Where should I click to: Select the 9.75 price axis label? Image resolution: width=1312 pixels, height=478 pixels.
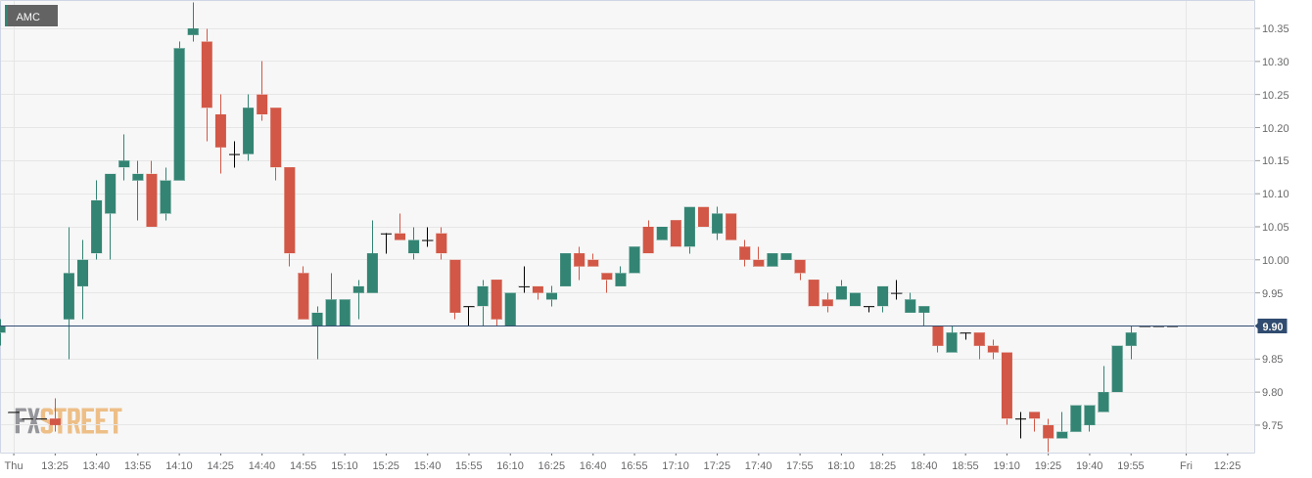[1275, 425]
